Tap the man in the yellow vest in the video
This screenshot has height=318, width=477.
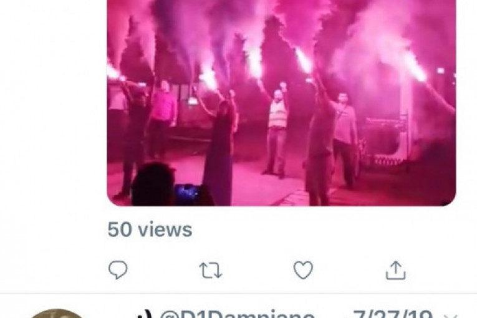point(277,132)
